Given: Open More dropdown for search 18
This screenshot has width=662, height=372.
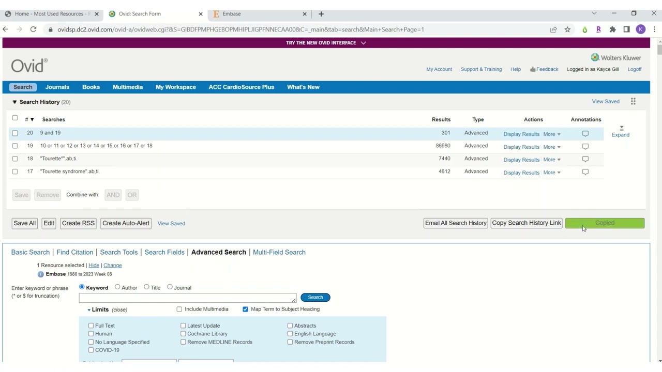Looking at the screenshot, I should (x=552, y=160).
